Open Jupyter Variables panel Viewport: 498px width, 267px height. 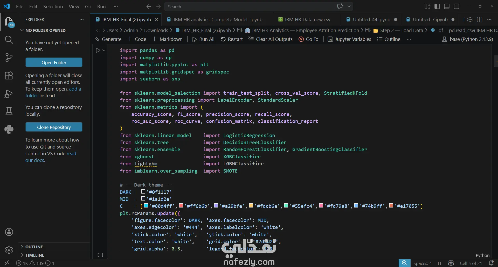click(x=349, y=39)
